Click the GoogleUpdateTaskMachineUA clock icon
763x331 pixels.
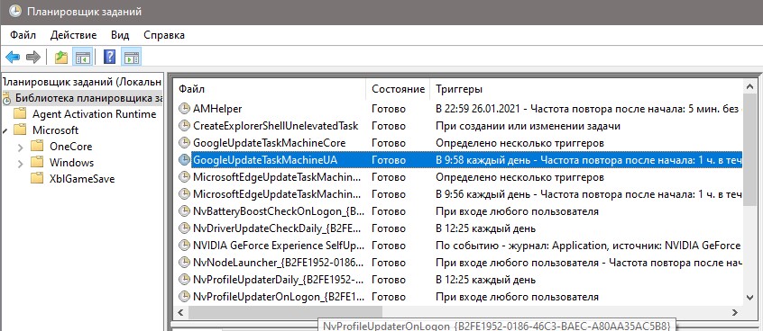pos(184,160)
